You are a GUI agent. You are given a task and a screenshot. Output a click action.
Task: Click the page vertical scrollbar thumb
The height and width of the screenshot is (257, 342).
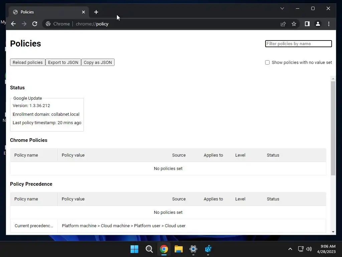pyautogui.click(x=333, y=128)
